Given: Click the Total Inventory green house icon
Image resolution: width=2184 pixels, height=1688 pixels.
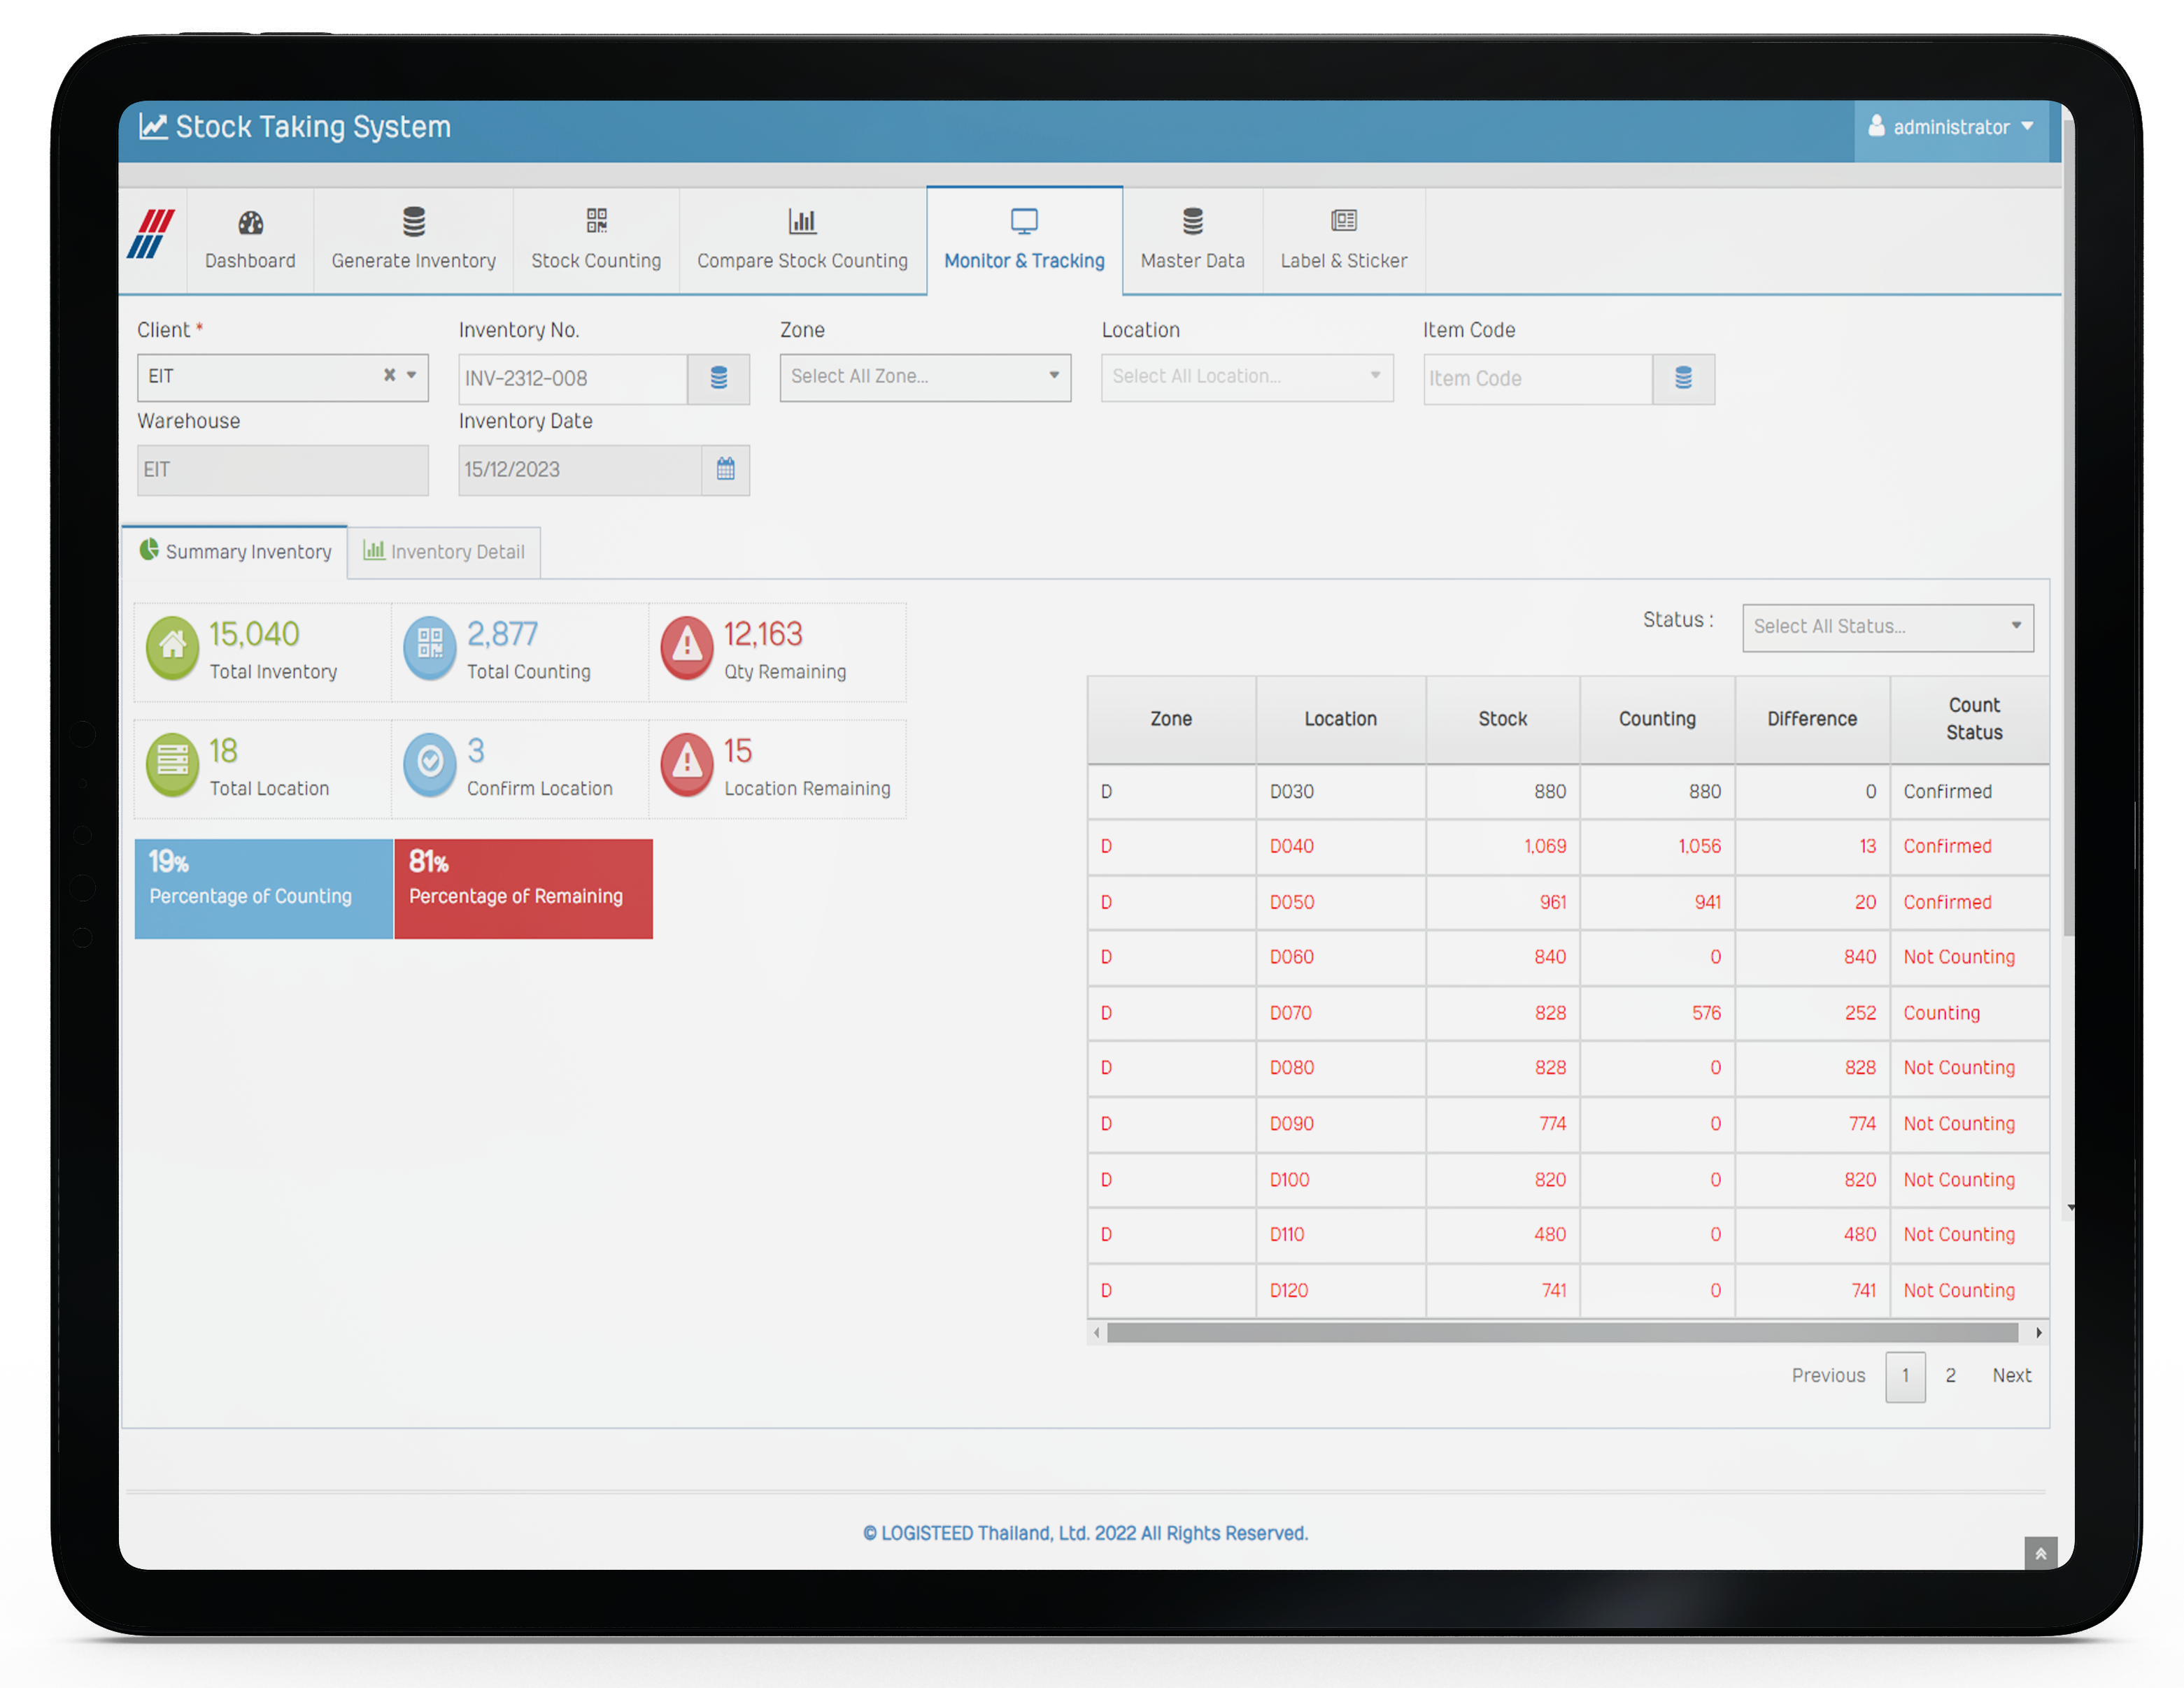Looking at the screenshot, I should click(173, 647).
